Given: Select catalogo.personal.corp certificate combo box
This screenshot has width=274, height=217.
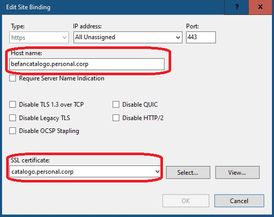Looking at the screenshot, I should point(85,172).
